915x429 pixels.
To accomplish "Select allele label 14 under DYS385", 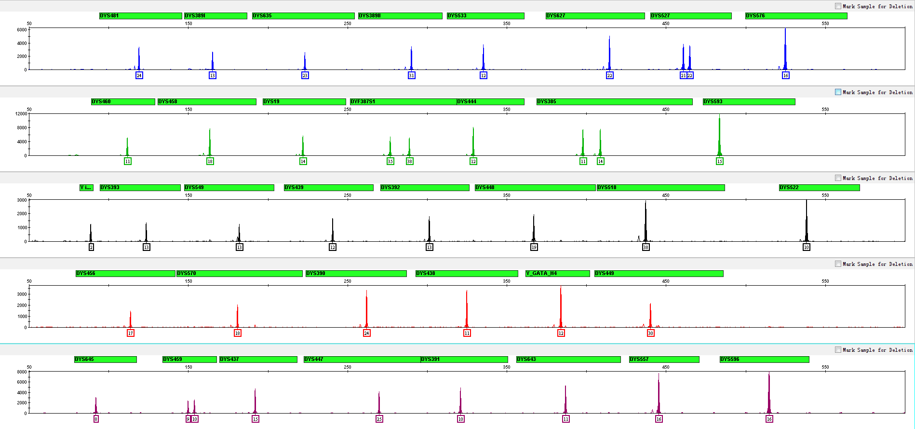I will point(600,162).
